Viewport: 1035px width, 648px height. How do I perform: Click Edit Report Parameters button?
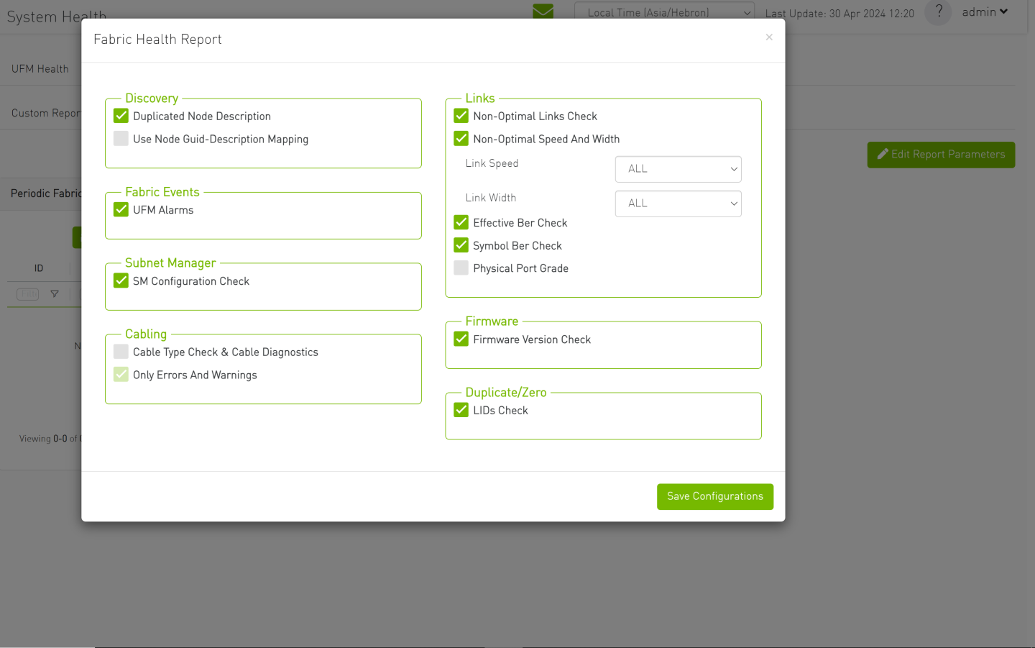[x=941, y=155]
